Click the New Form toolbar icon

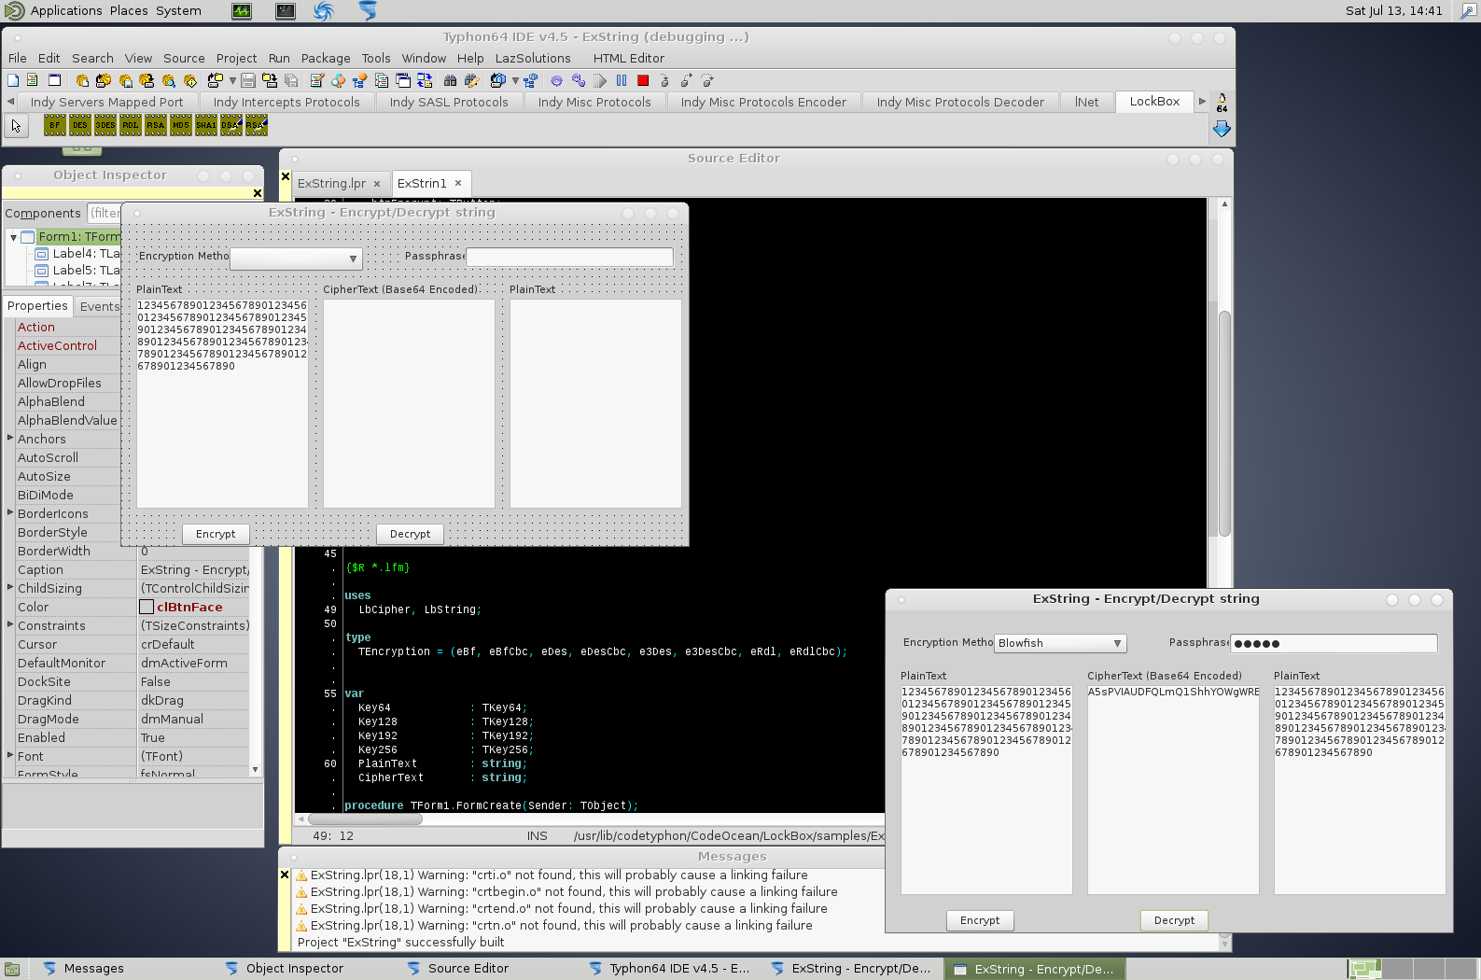pyautogui.click(x=54, y=81)
